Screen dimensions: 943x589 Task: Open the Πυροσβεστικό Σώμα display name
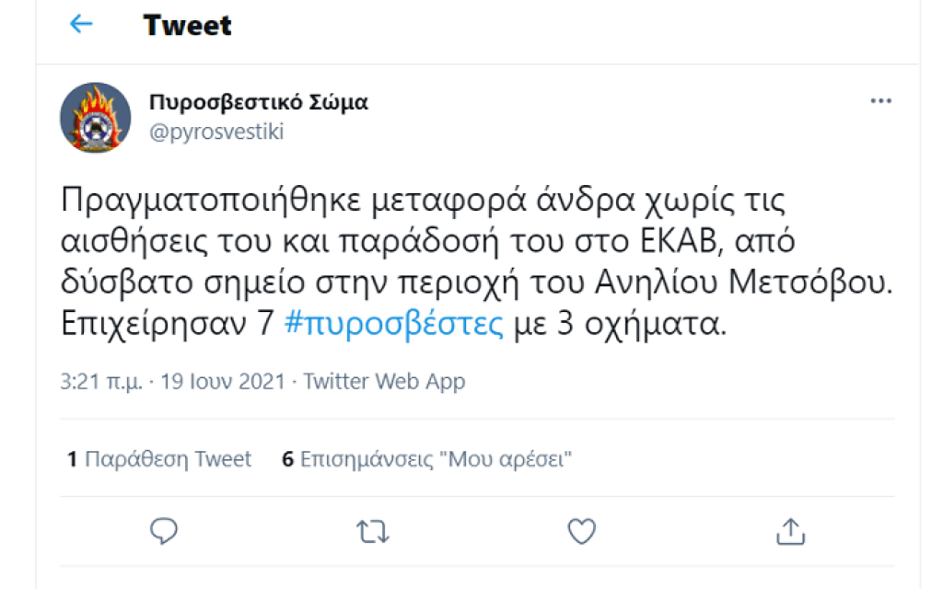click(x=258, y=101)
